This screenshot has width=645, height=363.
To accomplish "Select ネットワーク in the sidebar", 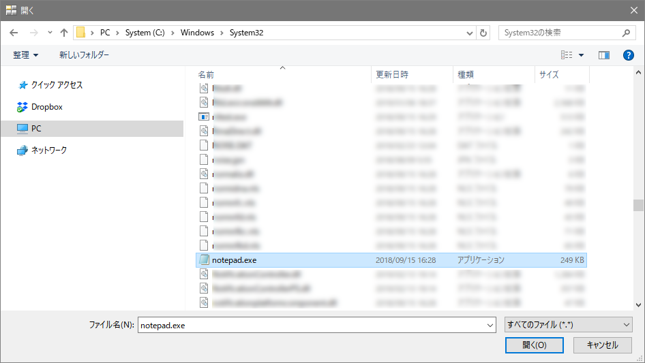I will [x=49, y=151].
